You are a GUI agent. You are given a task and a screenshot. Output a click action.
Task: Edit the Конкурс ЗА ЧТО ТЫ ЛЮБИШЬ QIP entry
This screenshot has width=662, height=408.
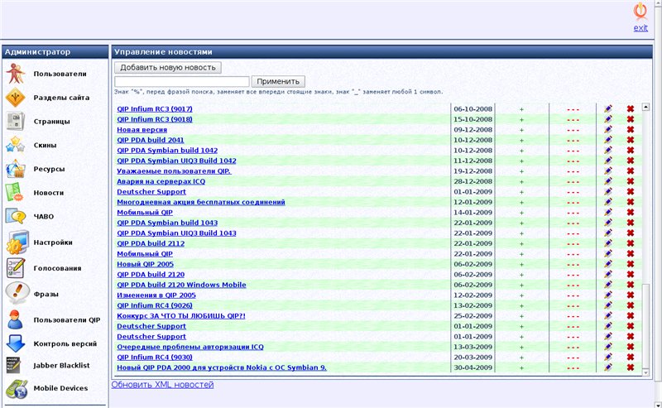(608, 315)
